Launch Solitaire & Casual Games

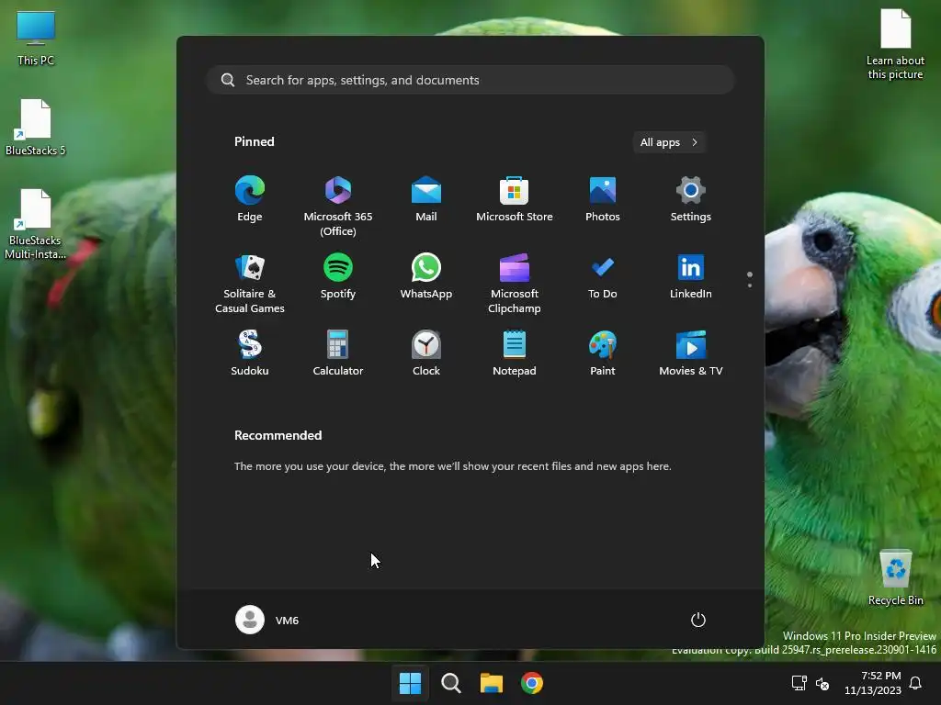click(250, 283)
